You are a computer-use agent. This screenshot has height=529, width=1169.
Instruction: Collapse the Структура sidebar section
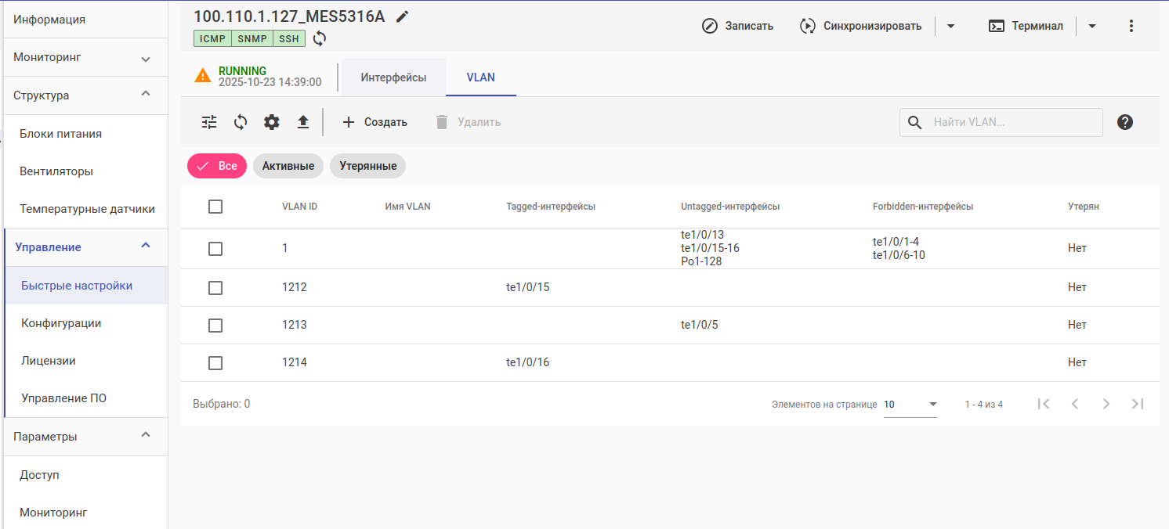(145, 95)
